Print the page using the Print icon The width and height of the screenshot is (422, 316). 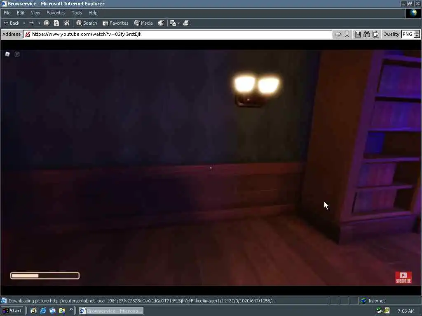pyautogui.click(x=186, y=23)
